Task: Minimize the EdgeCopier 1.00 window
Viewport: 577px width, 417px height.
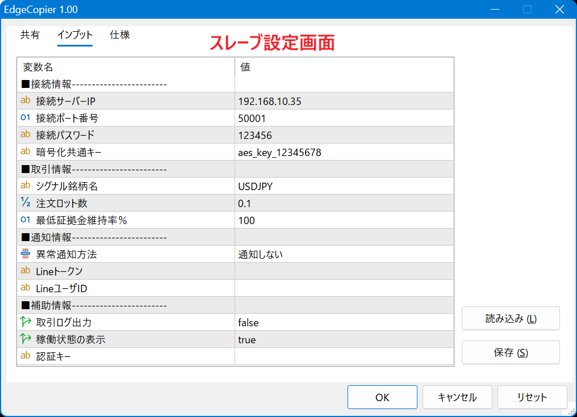Action: click(495, 9)
